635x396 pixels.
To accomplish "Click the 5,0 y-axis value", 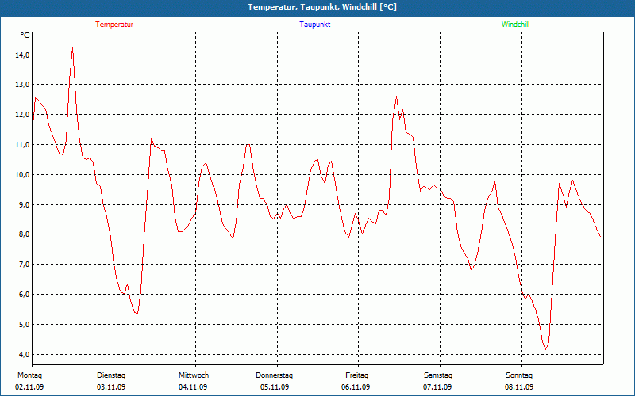I will coord(25,325).
